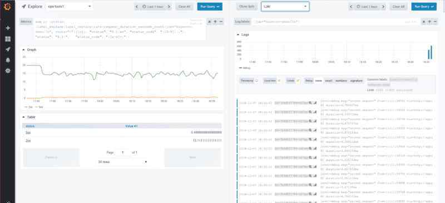Click the Close Split button
This screenshot has width=445, height=203.
click(247, 7)
